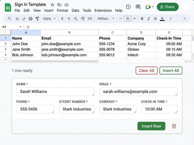Select the 09:30 AM check-in cell
Screen dimensions: 194x145
click(x=169, y=55)
